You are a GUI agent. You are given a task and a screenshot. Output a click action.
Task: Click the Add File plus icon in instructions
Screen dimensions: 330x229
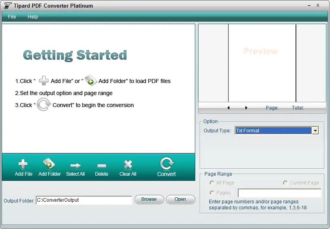click(44, 81)
